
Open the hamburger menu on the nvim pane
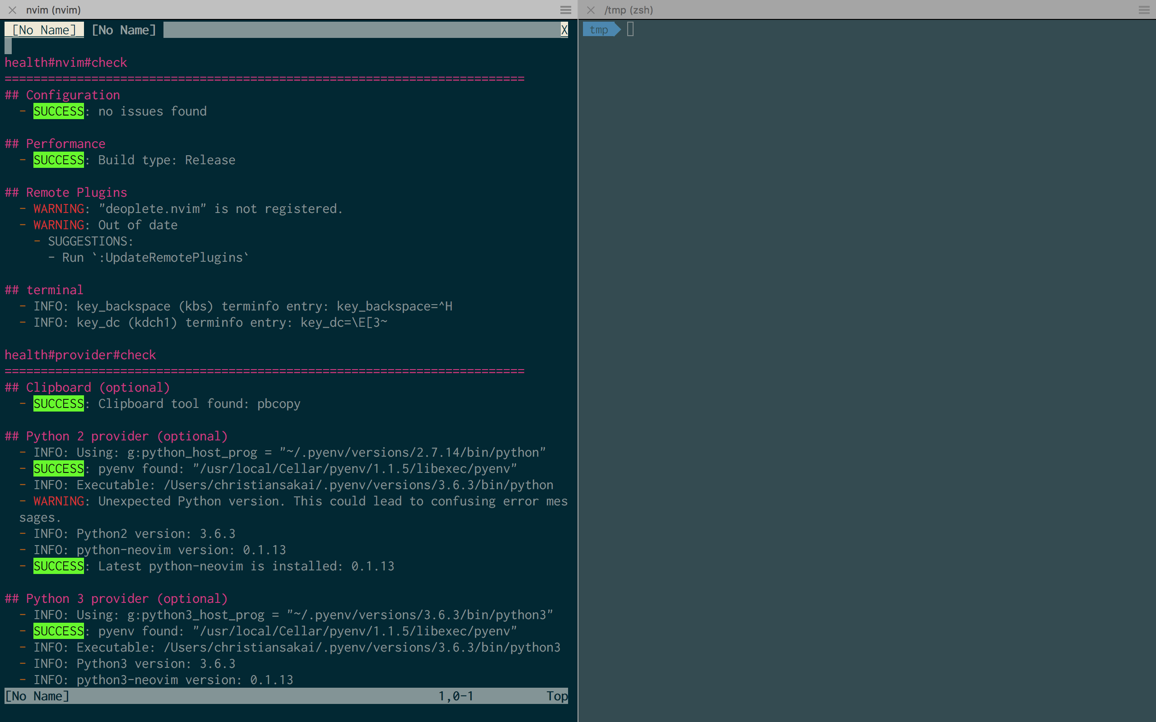coord(565,9)
